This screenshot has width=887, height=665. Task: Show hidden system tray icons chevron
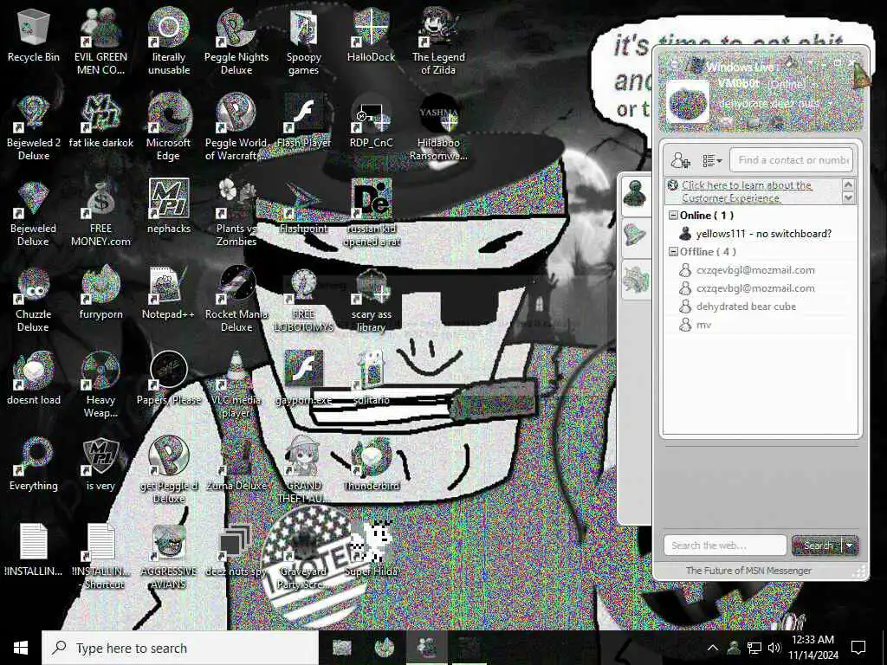(712, 648)
